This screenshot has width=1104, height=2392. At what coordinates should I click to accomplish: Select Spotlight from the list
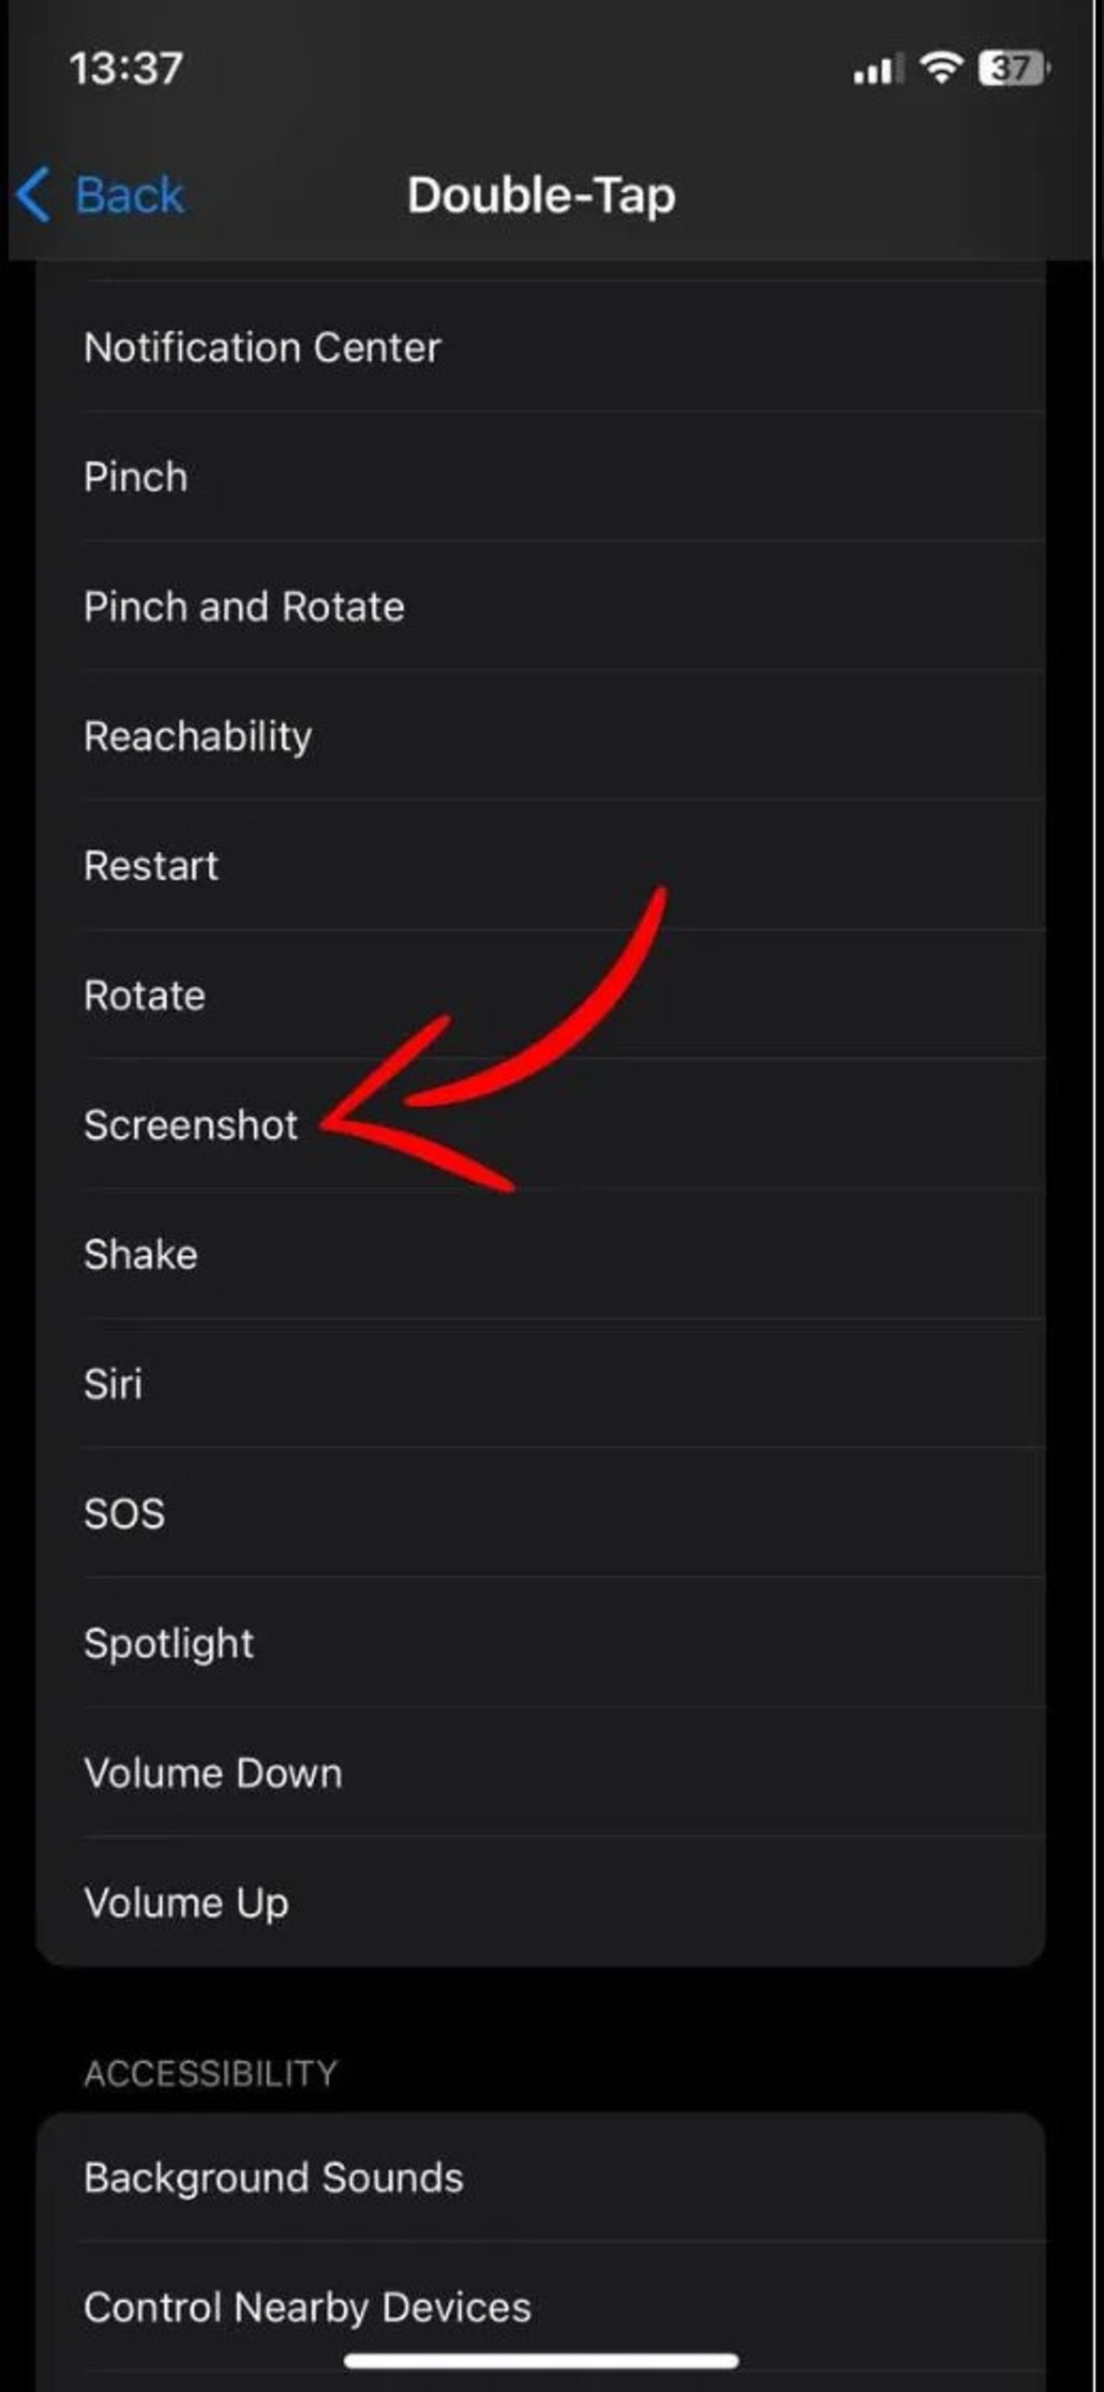pyautogui.click(x=168, y=1643)
